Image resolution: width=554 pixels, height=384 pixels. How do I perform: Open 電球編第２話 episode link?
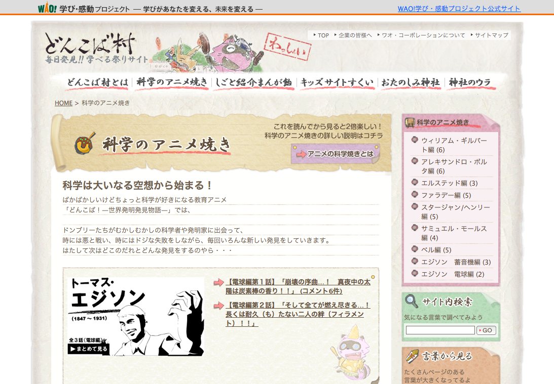pyautogui.click(x=298, y=314)
